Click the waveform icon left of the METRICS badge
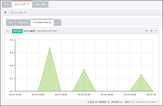163x106 pixels. click(x=8, y=31)
